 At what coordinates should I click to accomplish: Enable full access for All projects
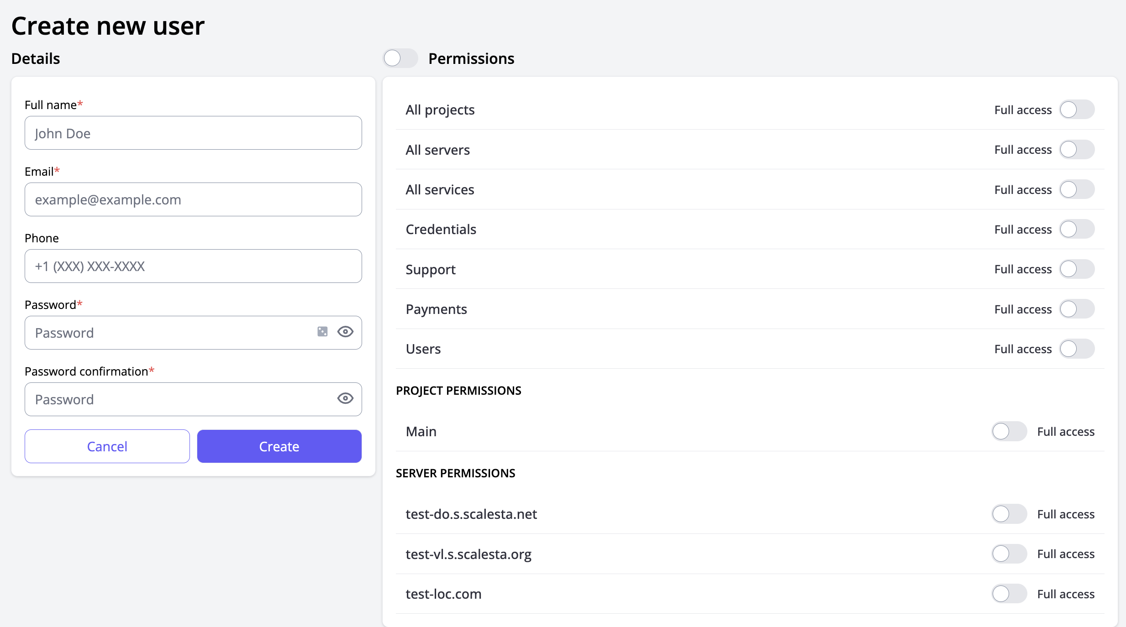tap(1077, 110)
